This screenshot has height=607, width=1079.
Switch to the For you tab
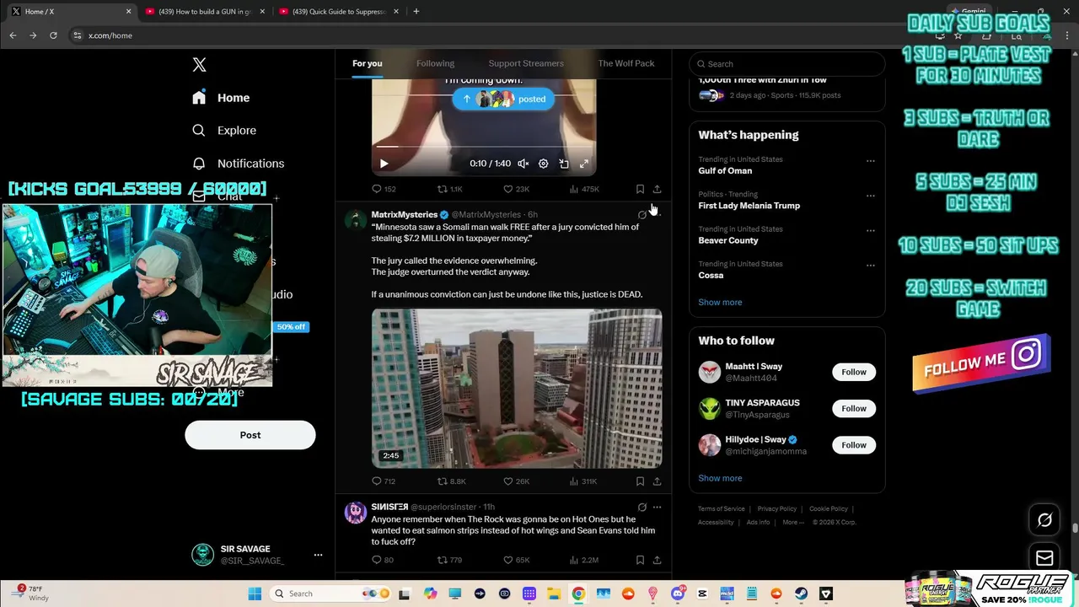point(368,63)
